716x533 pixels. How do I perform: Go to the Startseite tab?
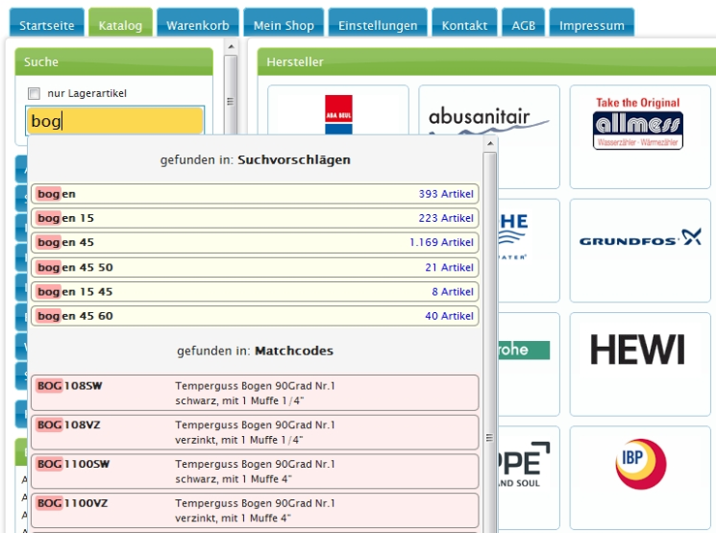(x=46, y=26)
